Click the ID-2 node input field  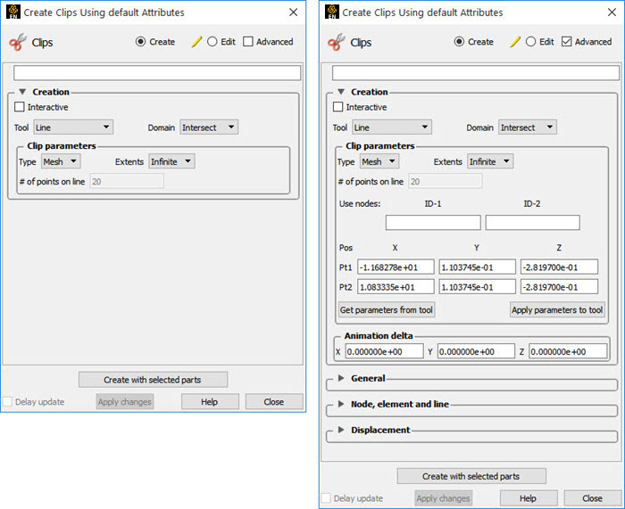click(x=532, y=223)
